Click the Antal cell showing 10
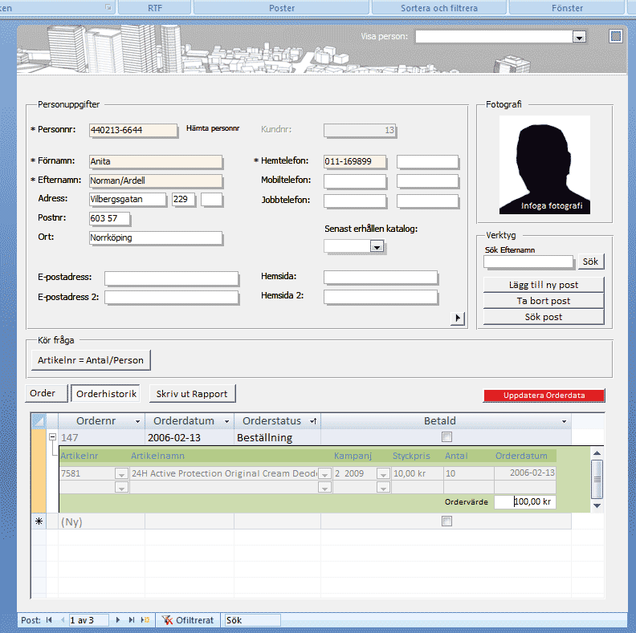This screenshot has width=636, height=633. (468, 473)
